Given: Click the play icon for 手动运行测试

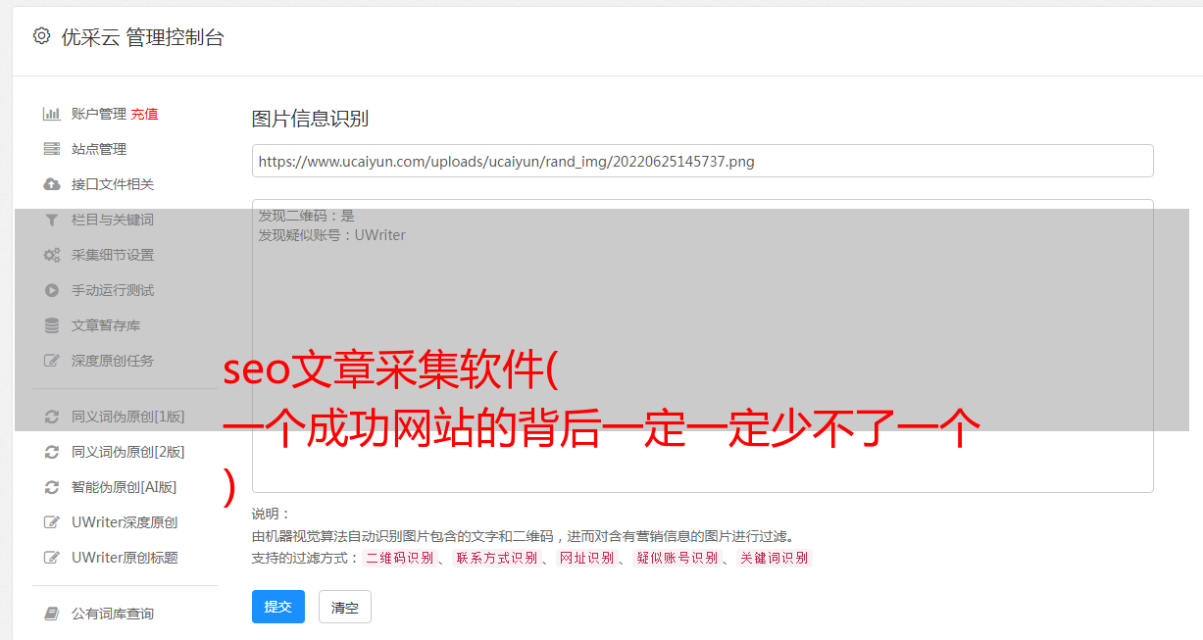Looking at the screenshot, I should coord(52,290).
